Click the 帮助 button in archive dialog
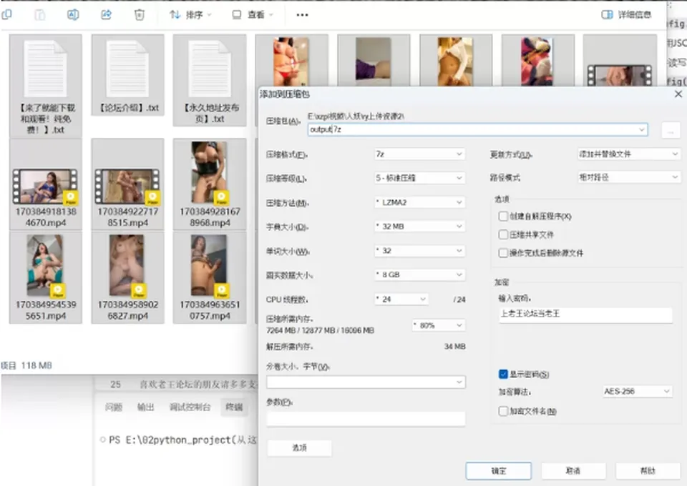Image resolution: width=687 pixels, height=486 pixels. point(648,471)
